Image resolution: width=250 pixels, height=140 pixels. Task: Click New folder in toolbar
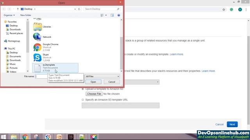tap(26, 15)
